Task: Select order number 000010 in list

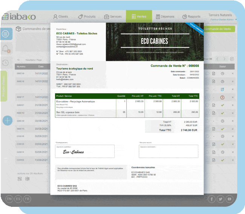Action: [x=20, y=113]
